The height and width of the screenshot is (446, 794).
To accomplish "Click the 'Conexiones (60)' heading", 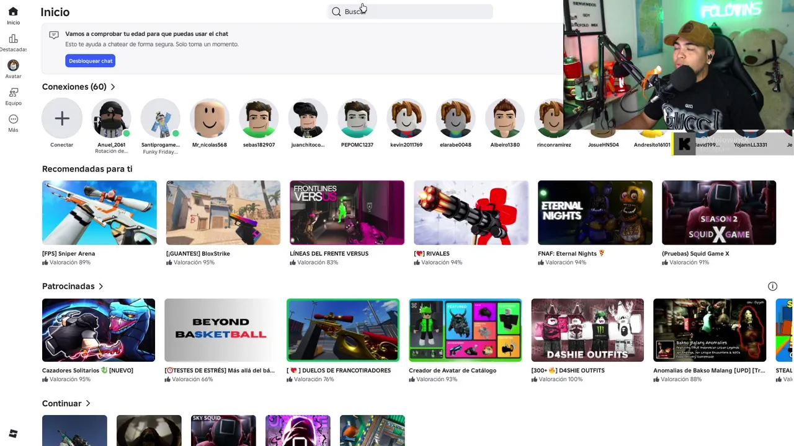I will tap(74, 87).
